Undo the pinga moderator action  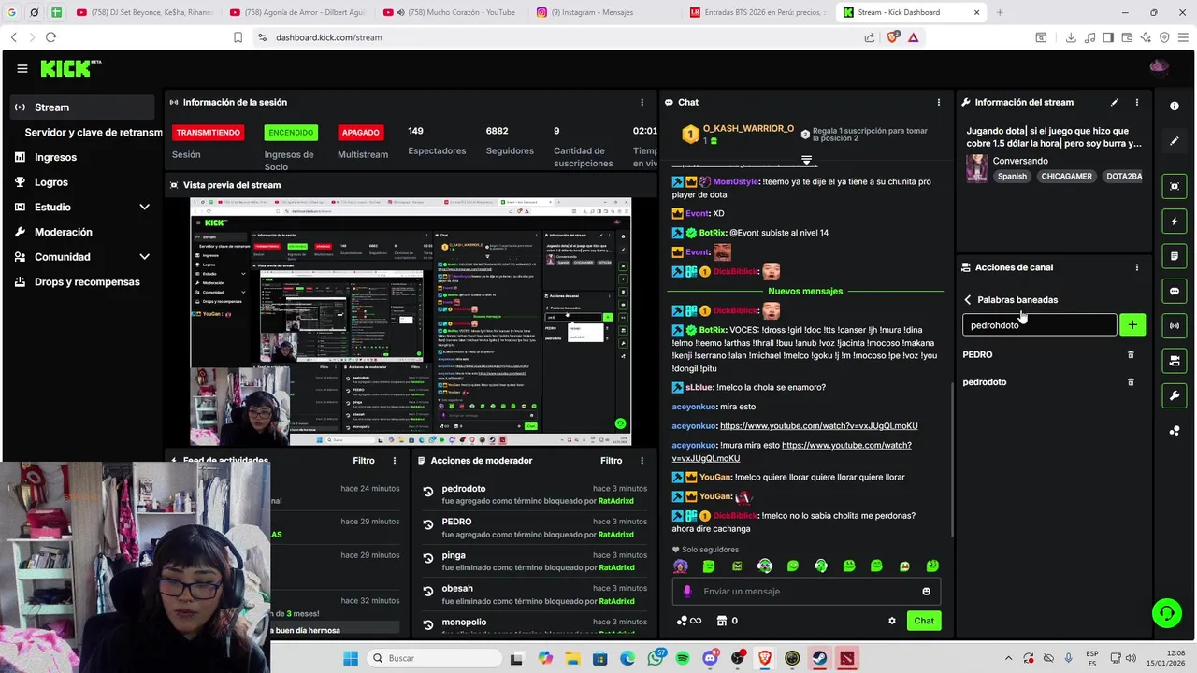pos(427,558)
